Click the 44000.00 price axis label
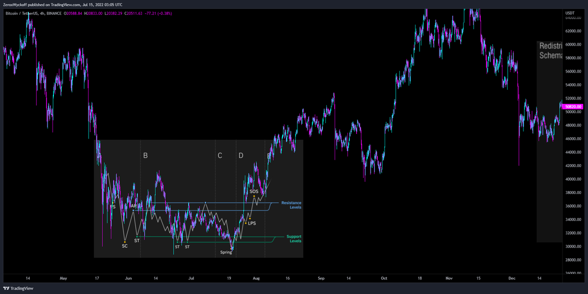588x294 pixels. tap(573, 152)
